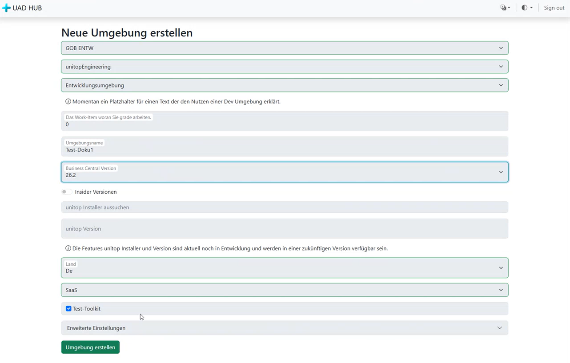Click the Umgebung erstellen button
The width and height of the screenshot is (570, 363).
[90, 347]
